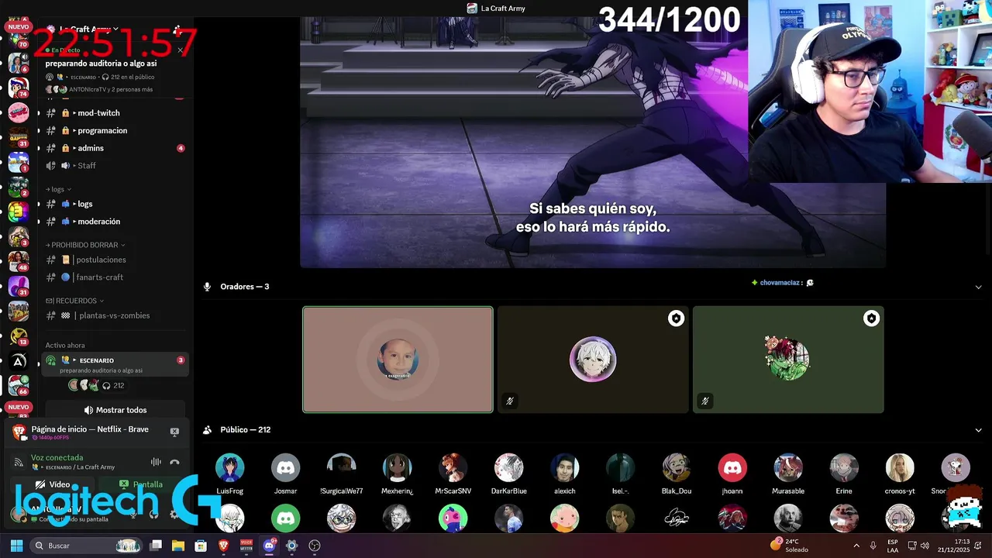Image resolution: width=992 pixels, height=558 pixels.
Task: Stop the Netflix - Brave screen share
Action: [x=174, y=432]
